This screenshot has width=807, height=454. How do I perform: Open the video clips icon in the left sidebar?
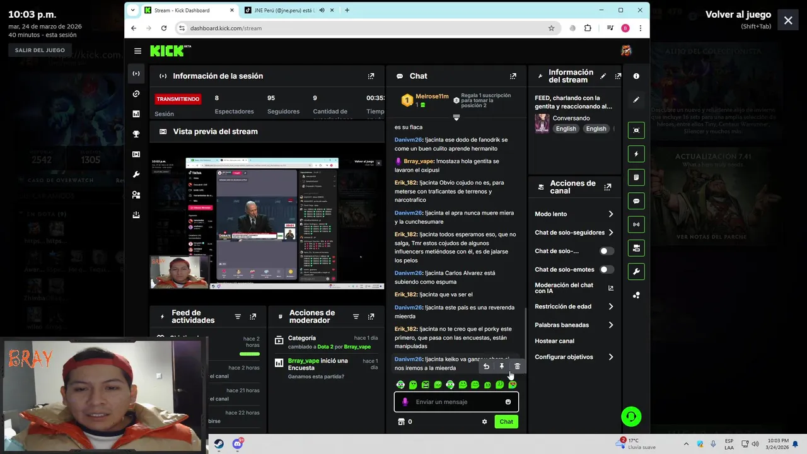[136, 154]
